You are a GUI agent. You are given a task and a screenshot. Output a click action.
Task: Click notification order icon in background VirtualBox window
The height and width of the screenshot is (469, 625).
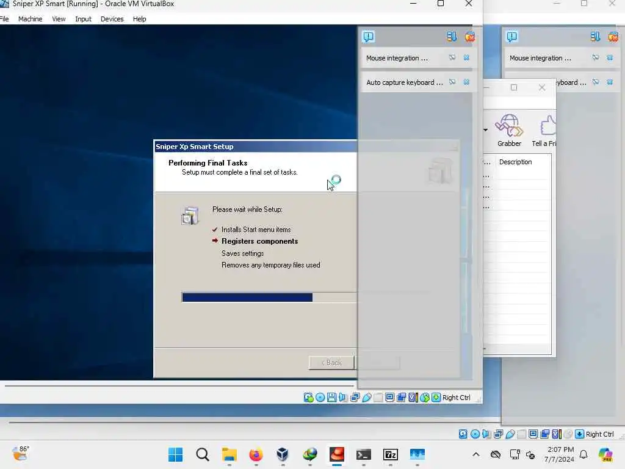click(595, 37)
